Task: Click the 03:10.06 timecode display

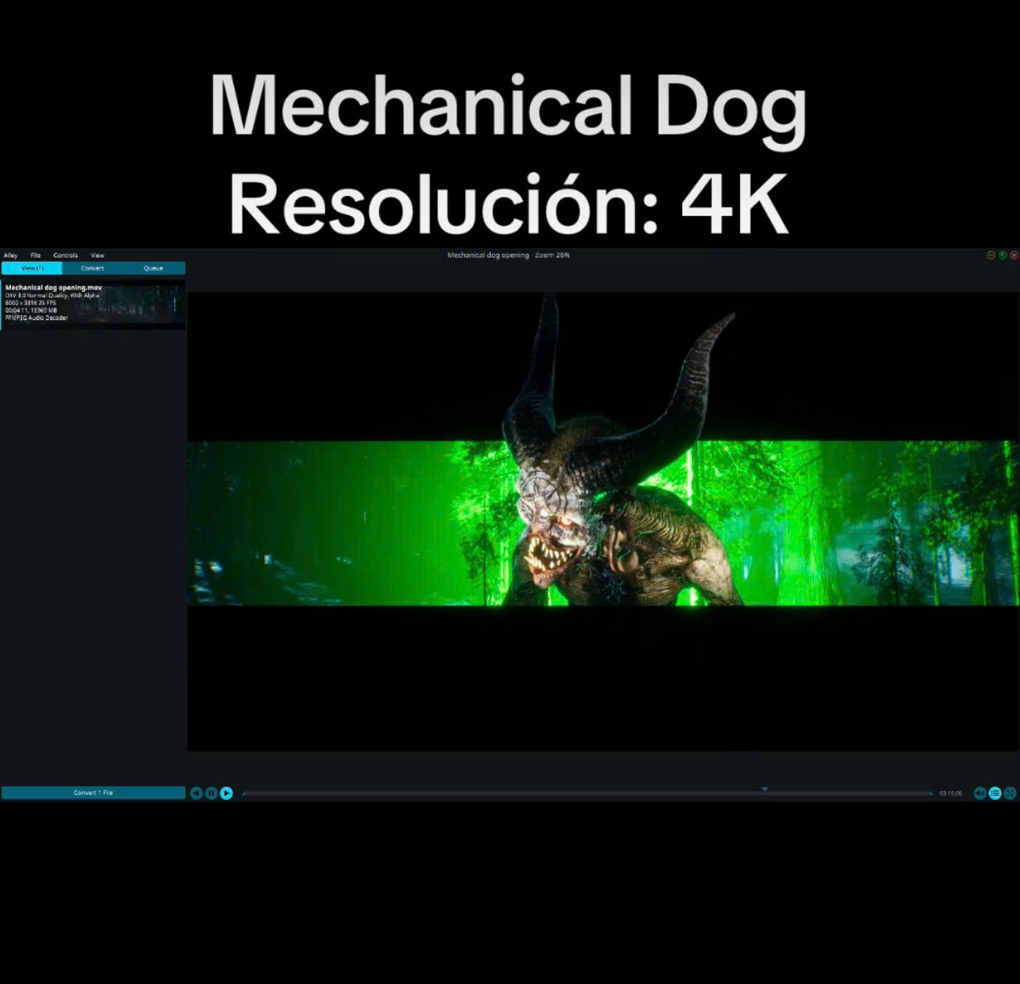Action: tap(950, 793)
